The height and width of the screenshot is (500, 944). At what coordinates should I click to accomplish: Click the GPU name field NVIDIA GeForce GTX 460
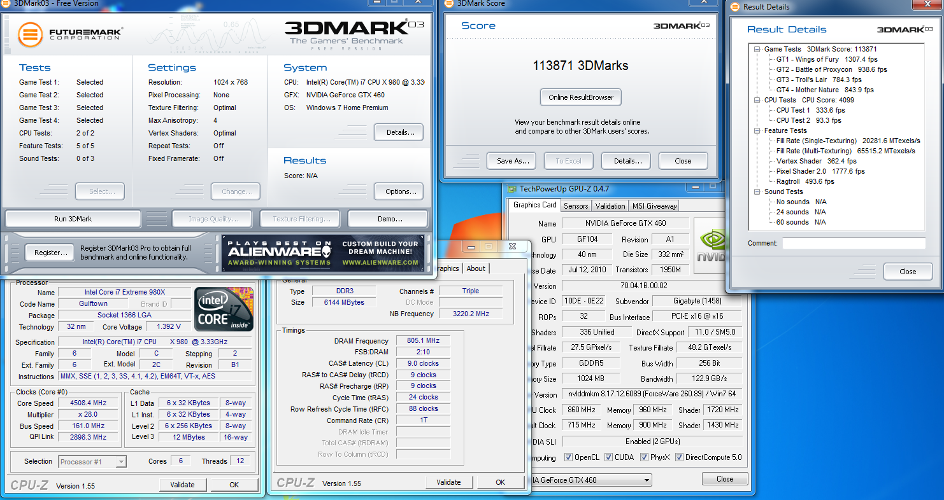[625, 223]
